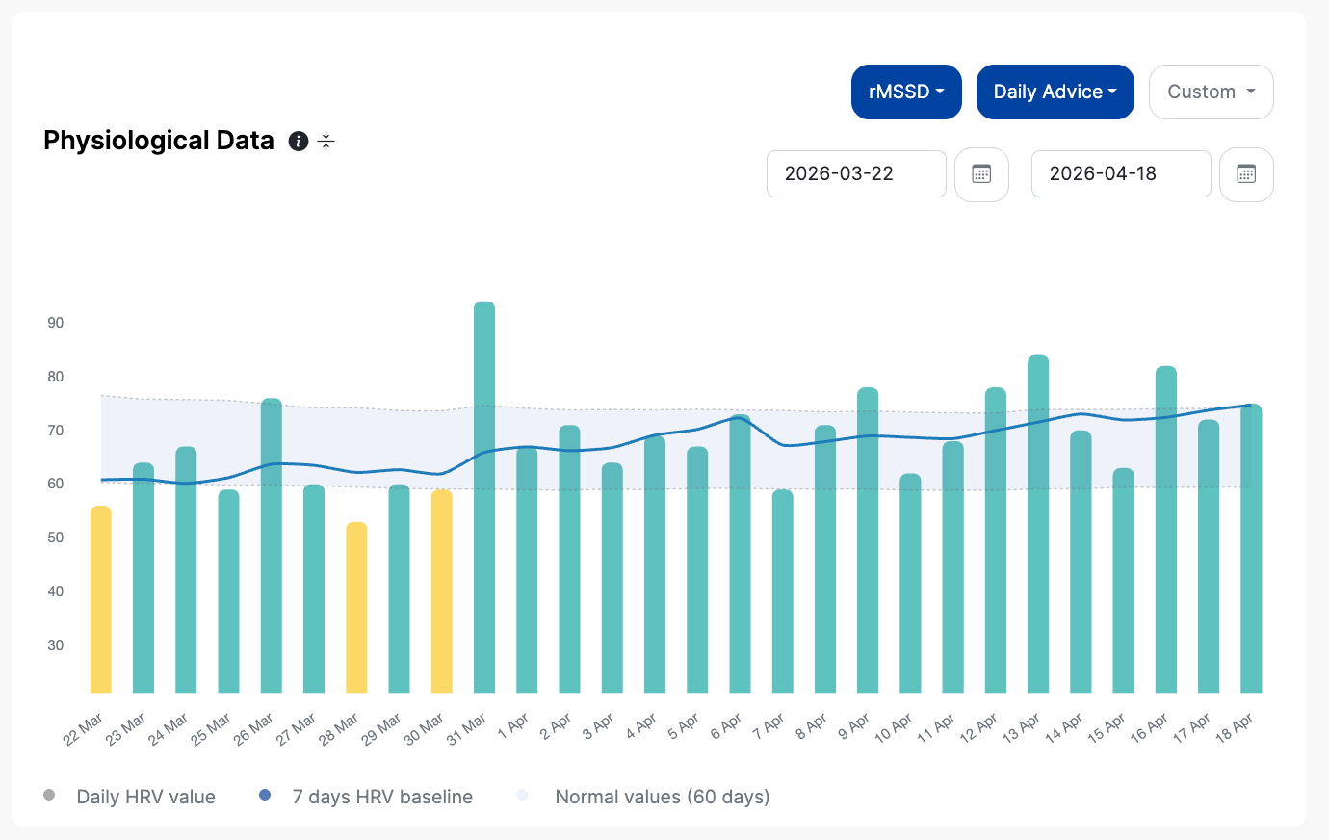Expand the Daily Advice dropdown
The width and height of the screenshot is (1329, 840).
tap(1055, 92)
